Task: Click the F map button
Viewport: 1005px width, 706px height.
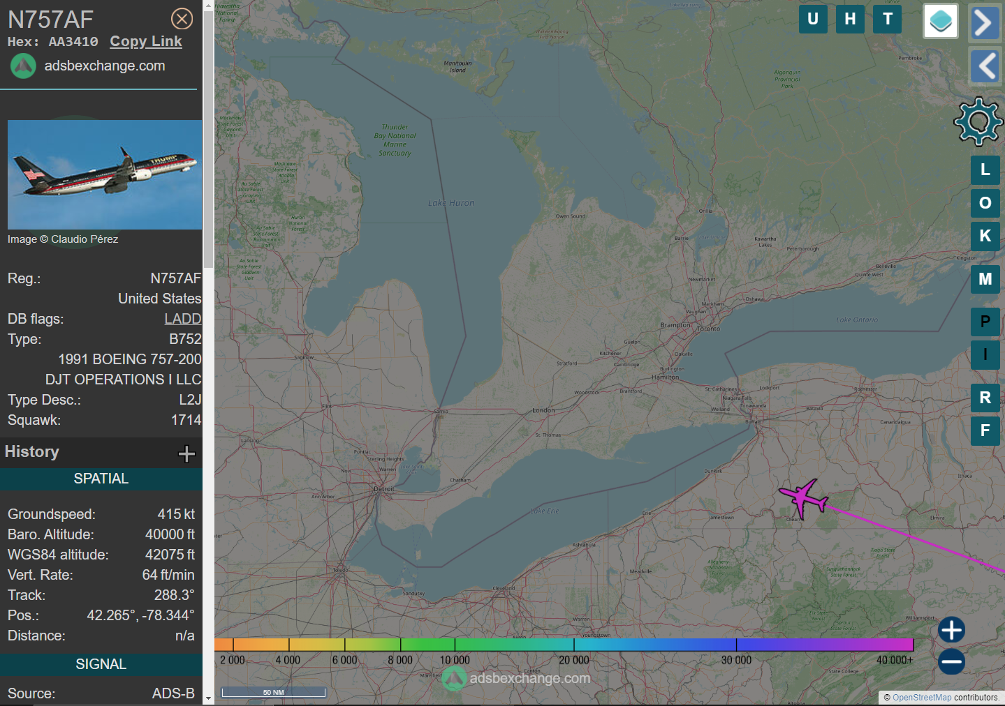Action: click(x=985, y=430)
